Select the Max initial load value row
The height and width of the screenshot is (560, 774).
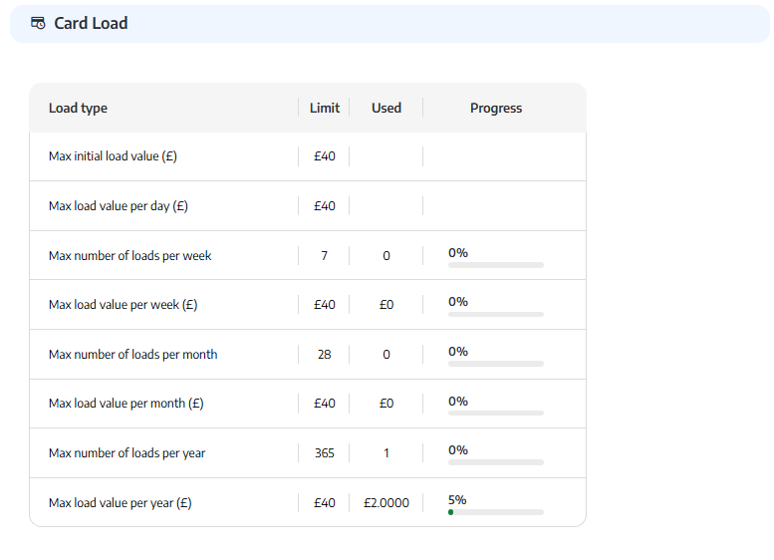(308, 156)
